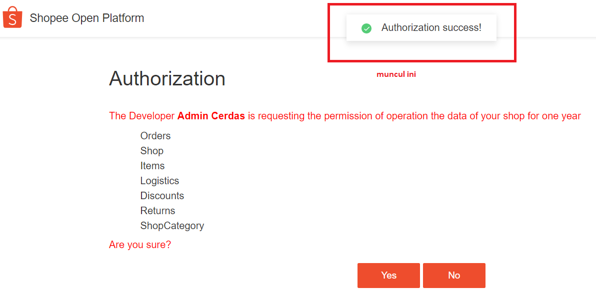Viewport: 596px width, 302px height.
Task: Select the Orders permission entry
Action: coord(155,136)
